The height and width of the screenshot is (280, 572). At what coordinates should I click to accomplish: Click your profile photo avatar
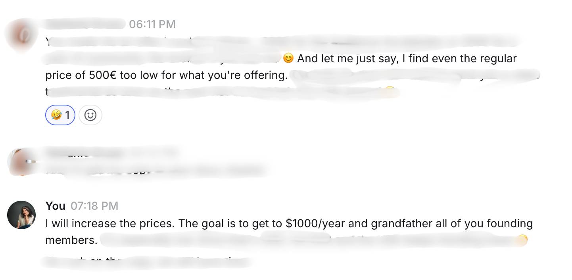click(x=21, y=215)
